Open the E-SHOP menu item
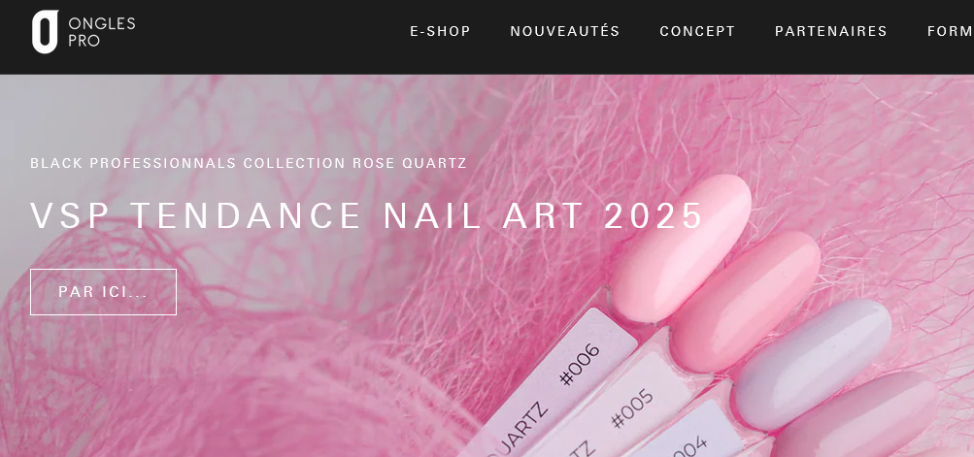The width and height of the screenshot is (974, 457). [x=441, y=31]
